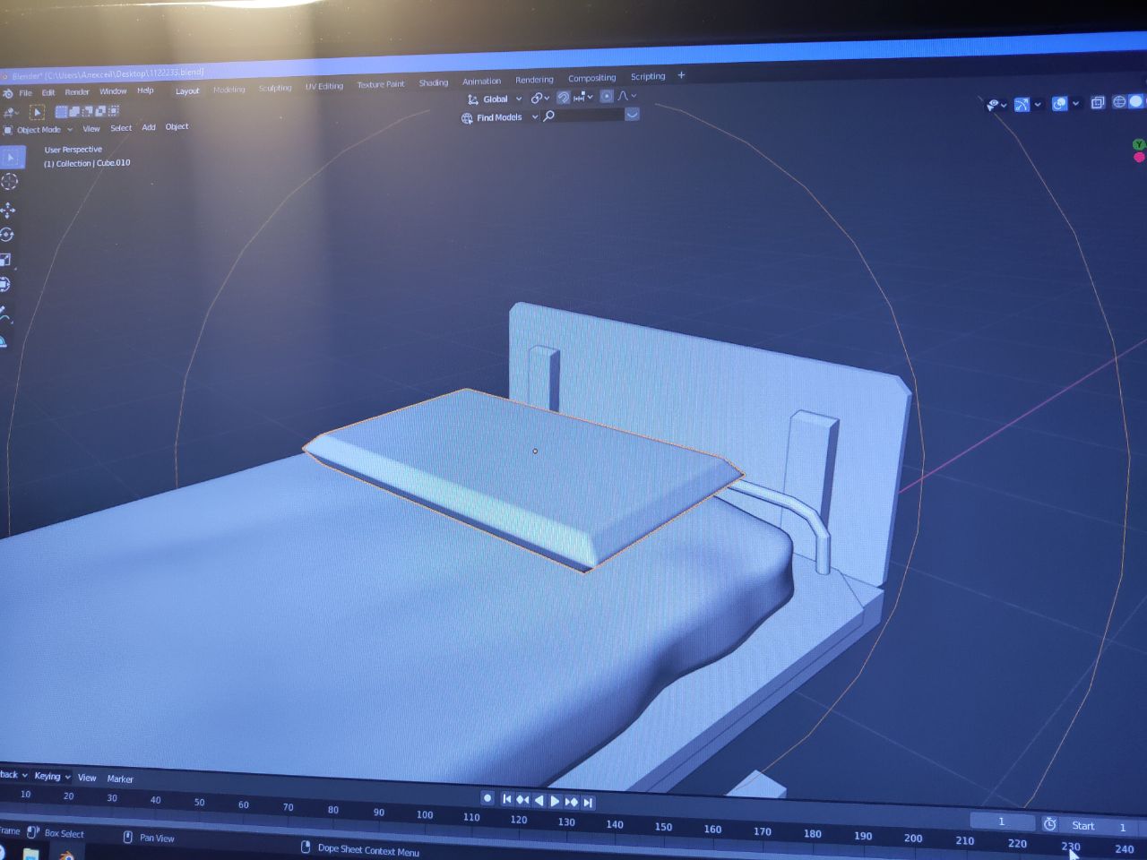Switch to the Modeling workspace tab
This screenshot has width=1147, height=860.
click(229, 90)
